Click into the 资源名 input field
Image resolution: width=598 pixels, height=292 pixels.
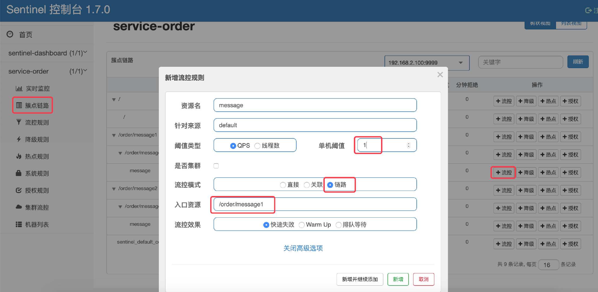pyautogui.click(x=315, y=105)
